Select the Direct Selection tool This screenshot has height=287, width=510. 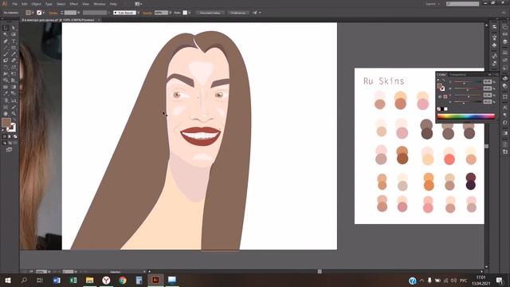pos(14,28)
